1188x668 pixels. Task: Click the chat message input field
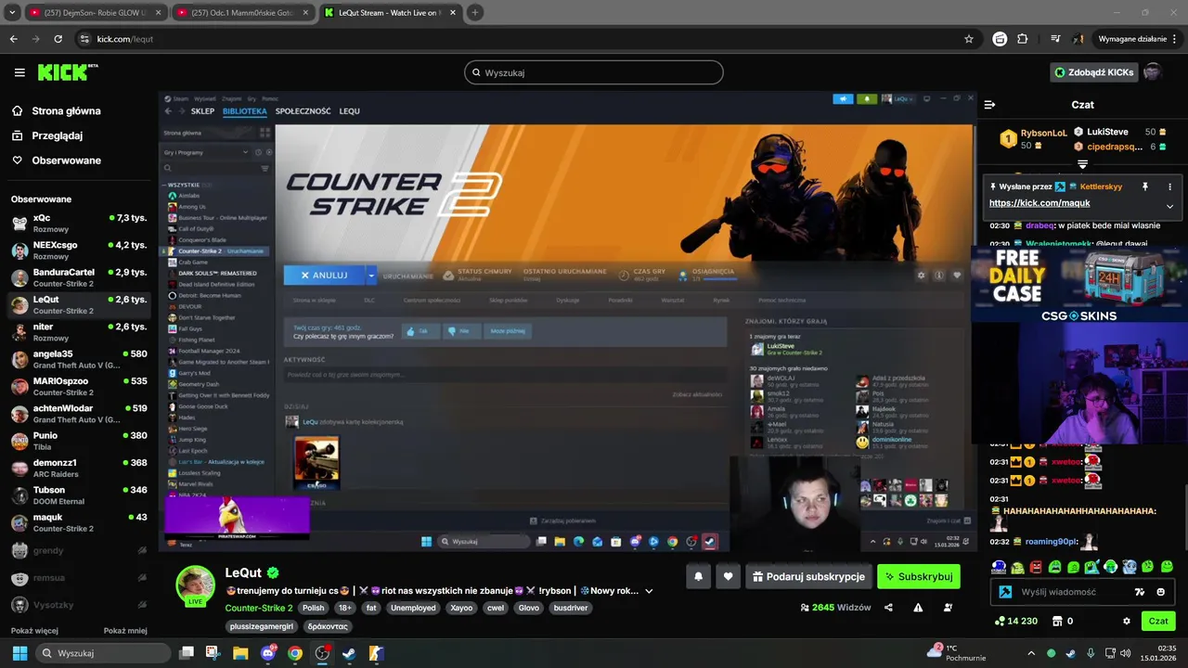[x=1072, y=592]
